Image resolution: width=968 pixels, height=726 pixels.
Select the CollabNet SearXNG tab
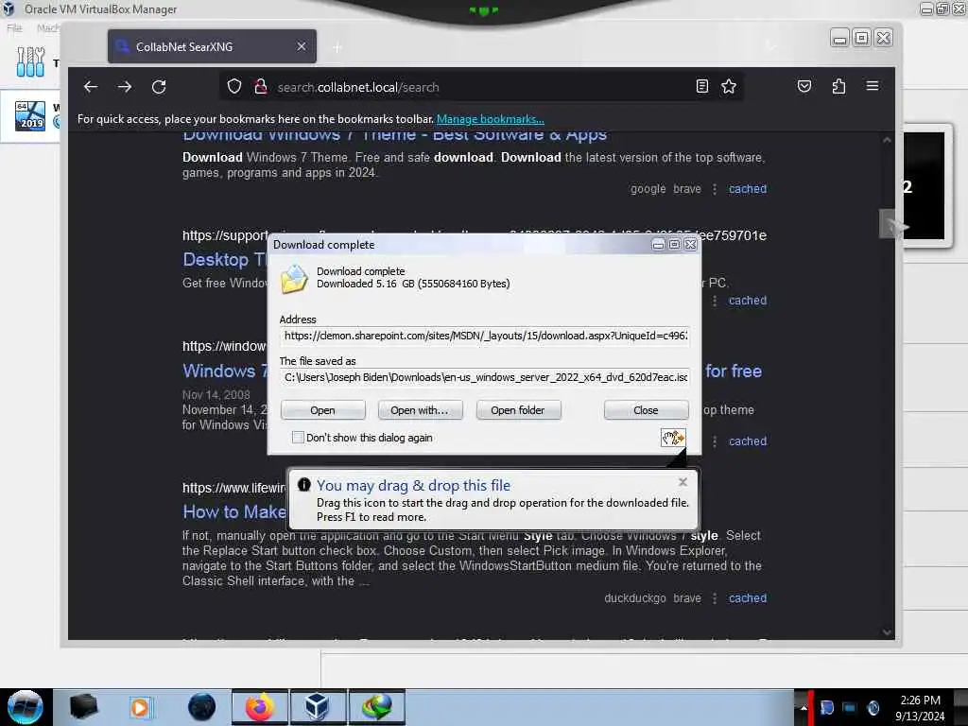212,46
